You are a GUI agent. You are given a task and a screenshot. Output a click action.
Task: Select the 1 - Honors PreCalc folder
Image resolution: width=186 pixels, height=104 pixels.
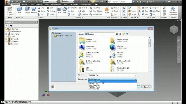pyautogui.click(x=90, y=62)
